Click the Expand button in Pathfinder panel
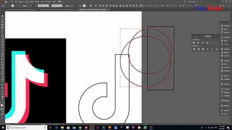The height and width of the screenshot is (130, 232). (x=214, y=43)
